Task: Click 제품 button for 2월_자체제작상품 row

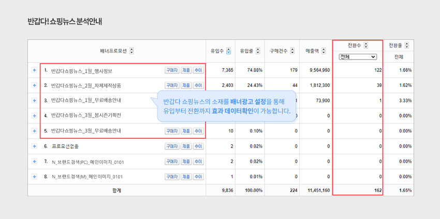Action: coord(186,85)
